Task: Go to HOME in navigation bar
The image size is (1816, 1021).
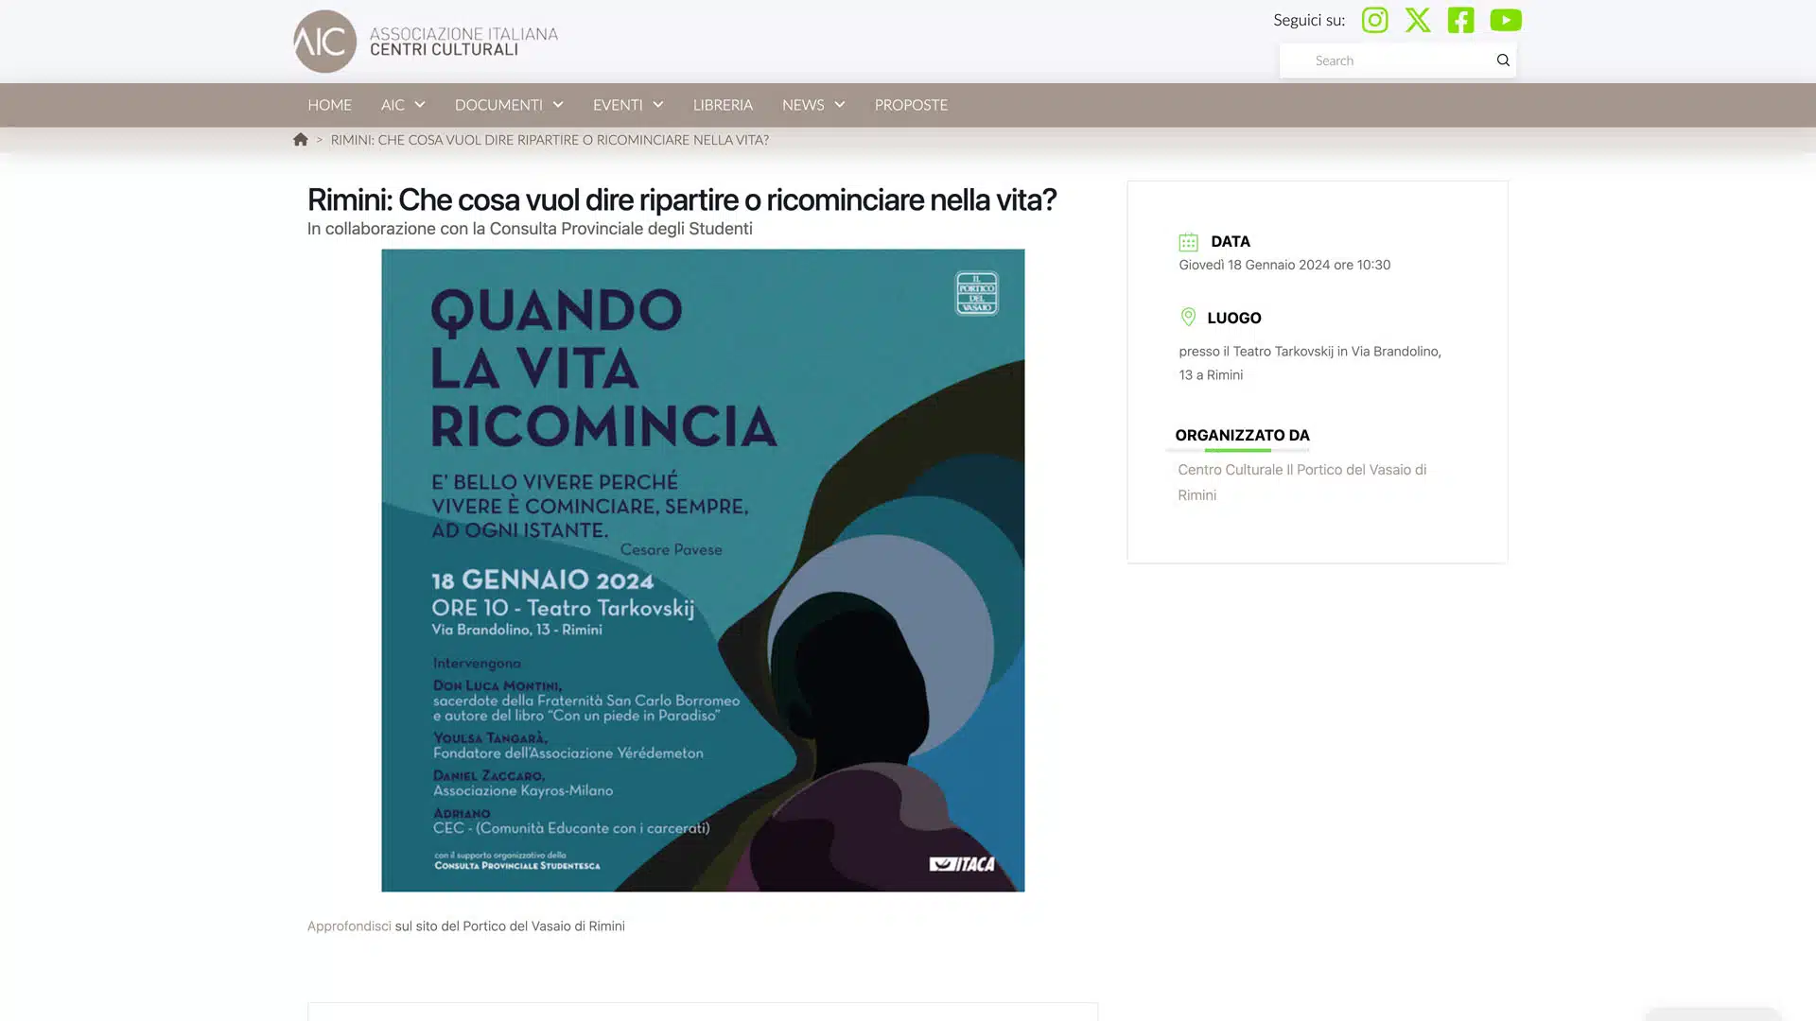Action: 329,105
